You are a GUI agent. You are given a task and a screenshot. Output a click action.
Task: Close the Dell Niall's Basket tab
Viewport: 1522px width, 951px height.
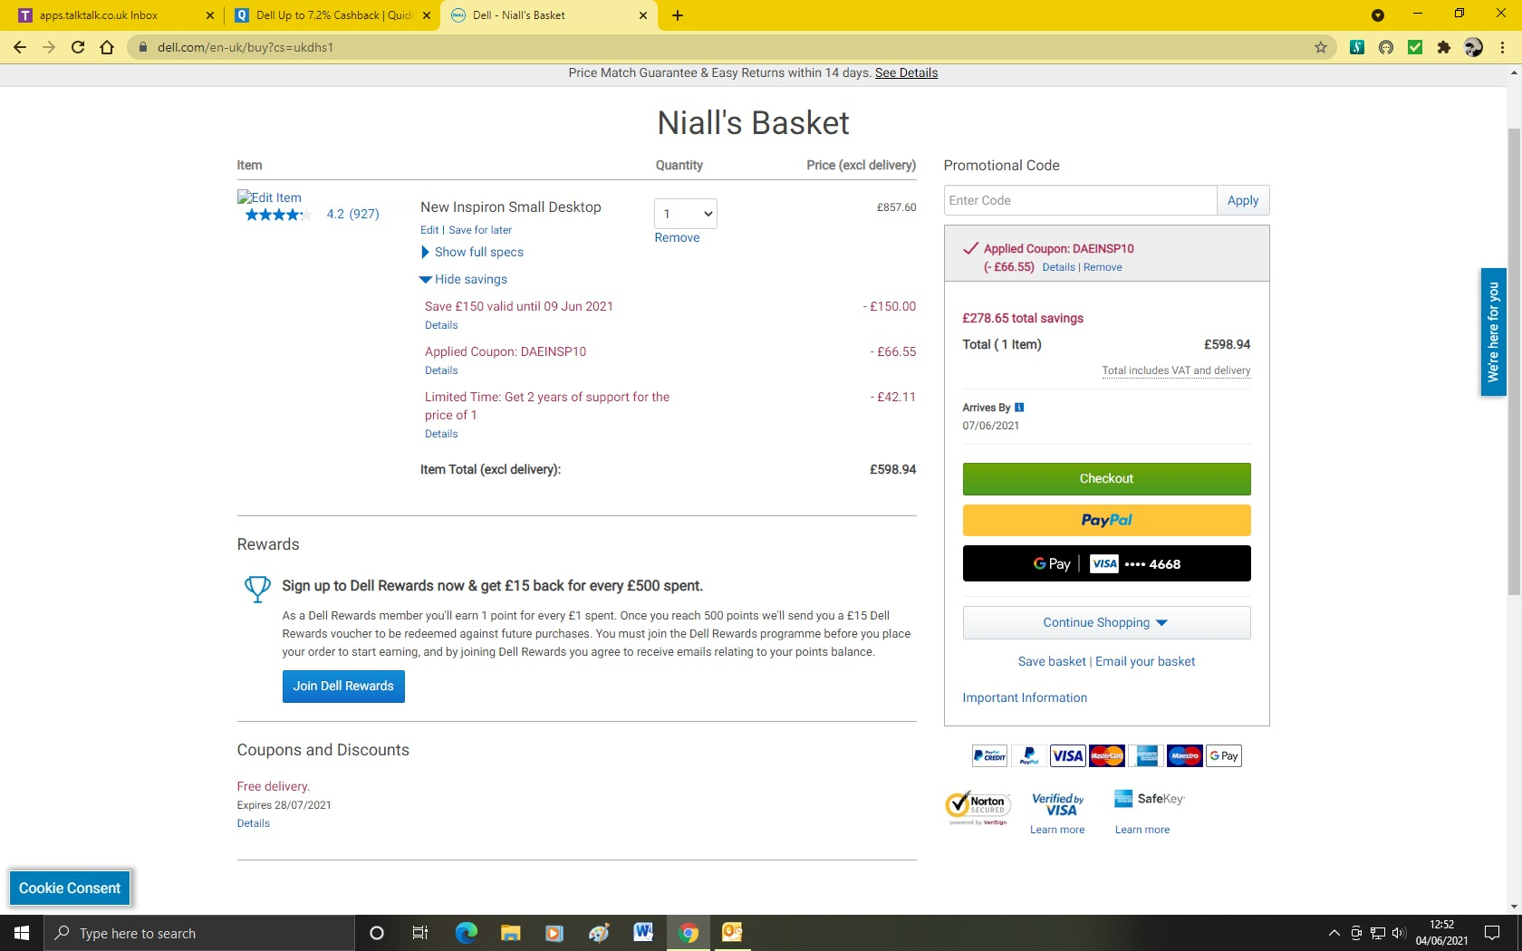pos(643,15)
